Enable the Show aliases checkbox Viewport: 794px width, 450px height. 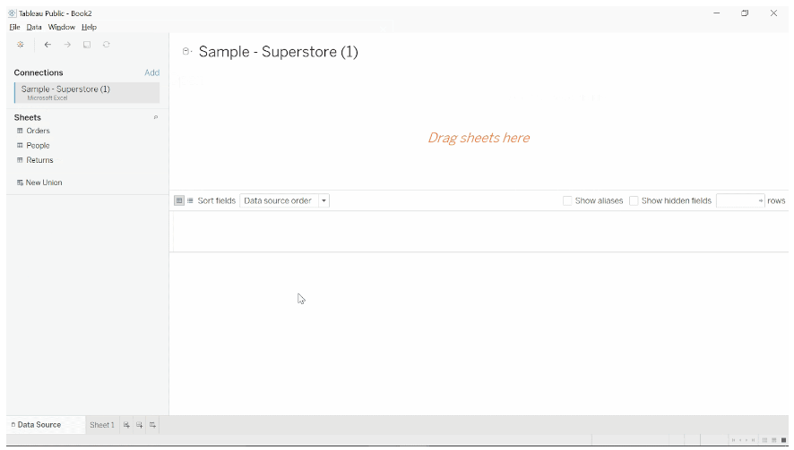(567, 200)
